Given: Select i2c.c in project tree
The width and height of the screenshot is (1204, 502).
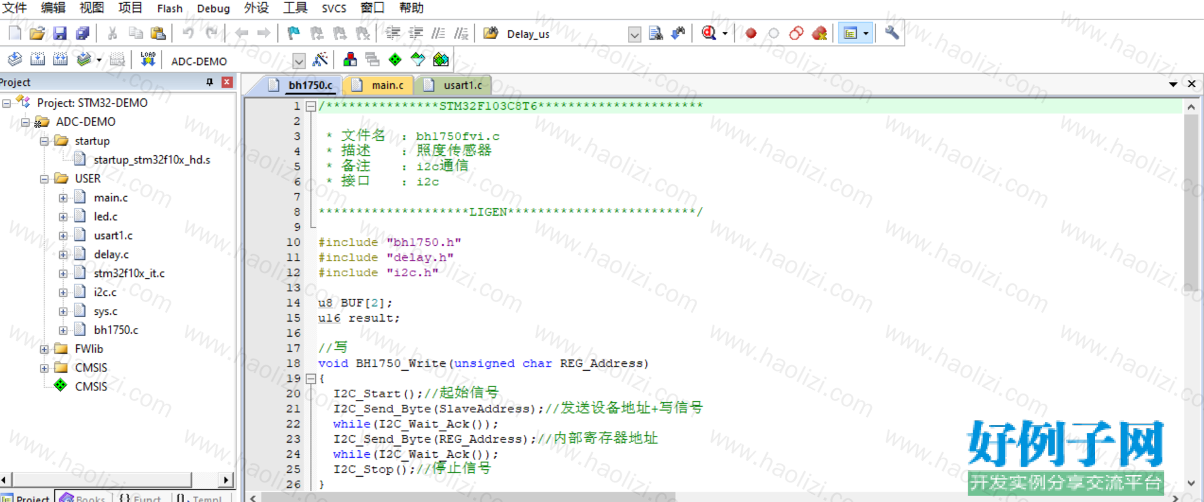Looking at the screenshot, I should [105, 292].
